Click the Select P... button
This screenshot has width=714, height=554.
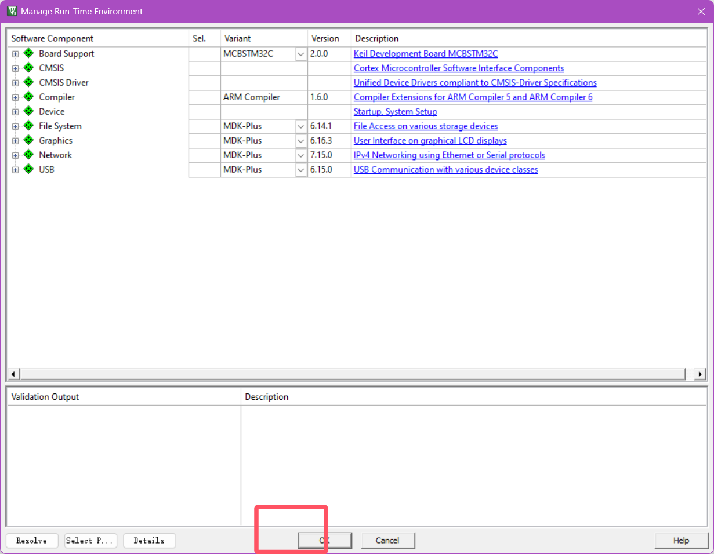[90, 541]
